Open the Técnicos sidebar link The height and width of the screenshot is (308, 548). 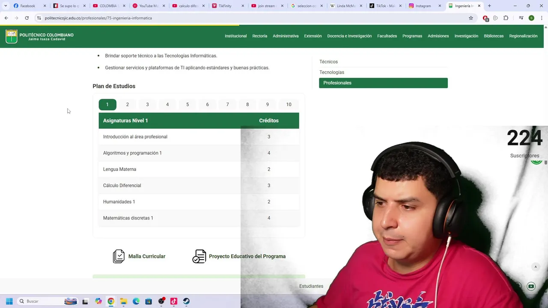point(328,62)
